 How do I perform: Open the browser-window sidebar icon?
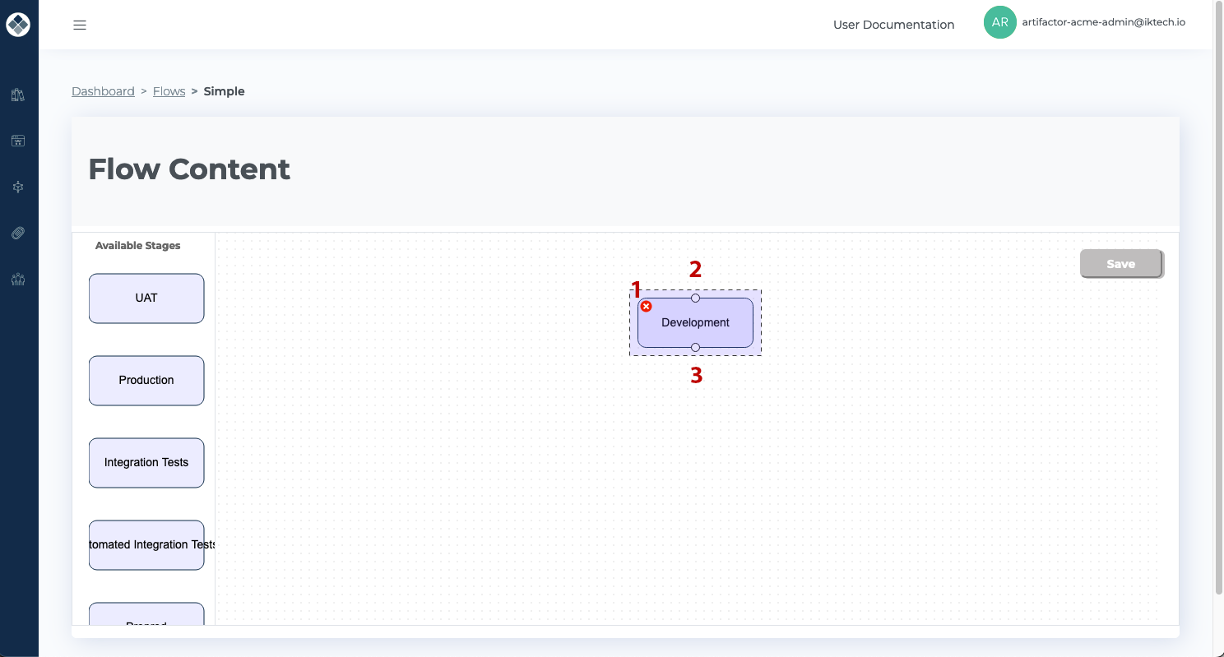click(18, 140)
